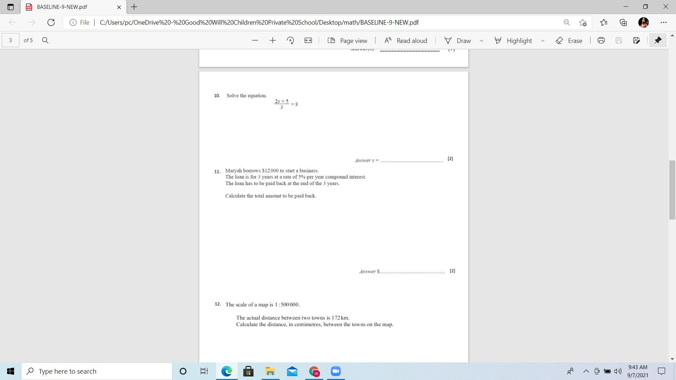This screenshot has height=380, width=676.
Task: Rotate the PDF page
Action: 290,40
